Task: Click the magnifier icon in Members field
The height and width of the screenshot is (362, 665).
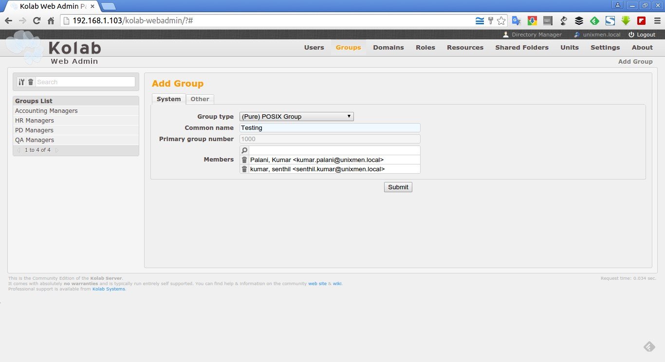Action: tap(244, 150)
